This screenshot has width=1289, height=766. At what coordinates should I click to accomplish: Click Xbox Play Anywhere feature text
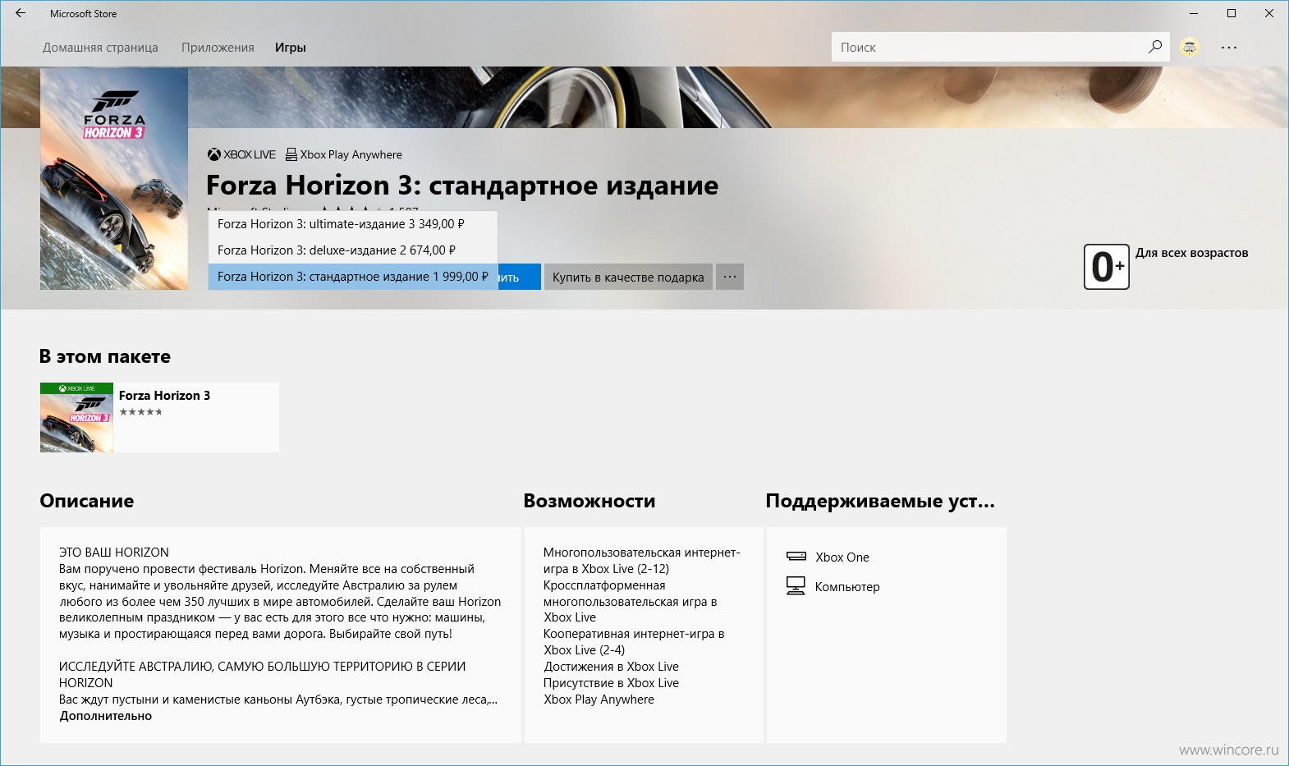coord(599,699)
